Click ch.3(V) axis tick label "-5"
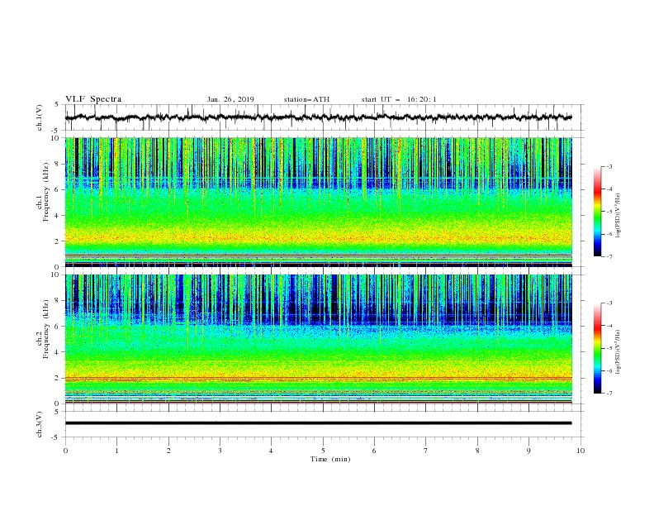The width and height of the screenshot is (654, 506). tap(55, 437)
